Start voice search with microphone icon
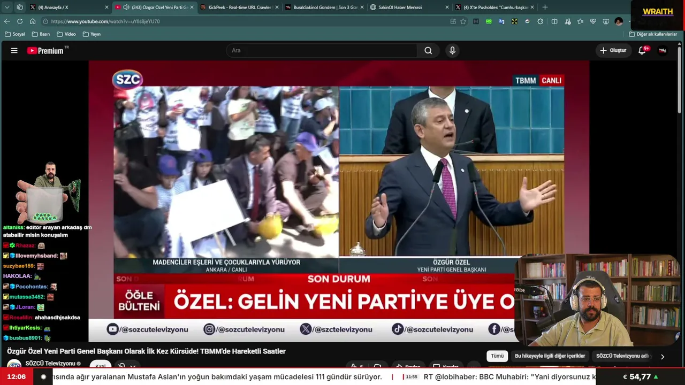685x385 pixels. (x=452, y=50)
